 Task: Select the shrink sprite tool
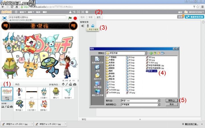(x=83, y=12)
